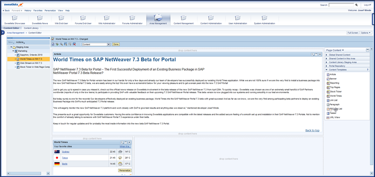375x177 pixels.
Task: Open the History menu
Action: pos(28,10)
